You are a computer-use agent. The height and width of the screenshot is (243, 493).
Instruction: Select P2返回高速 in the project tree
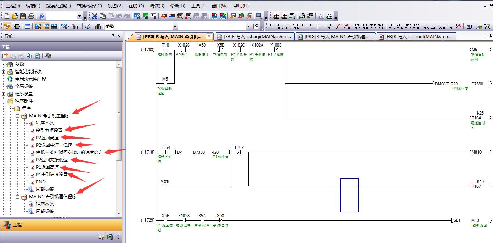point(47,138)
